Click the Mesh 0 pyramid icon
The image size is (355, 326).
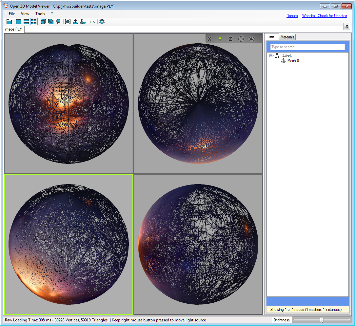(x=283, y=61)
